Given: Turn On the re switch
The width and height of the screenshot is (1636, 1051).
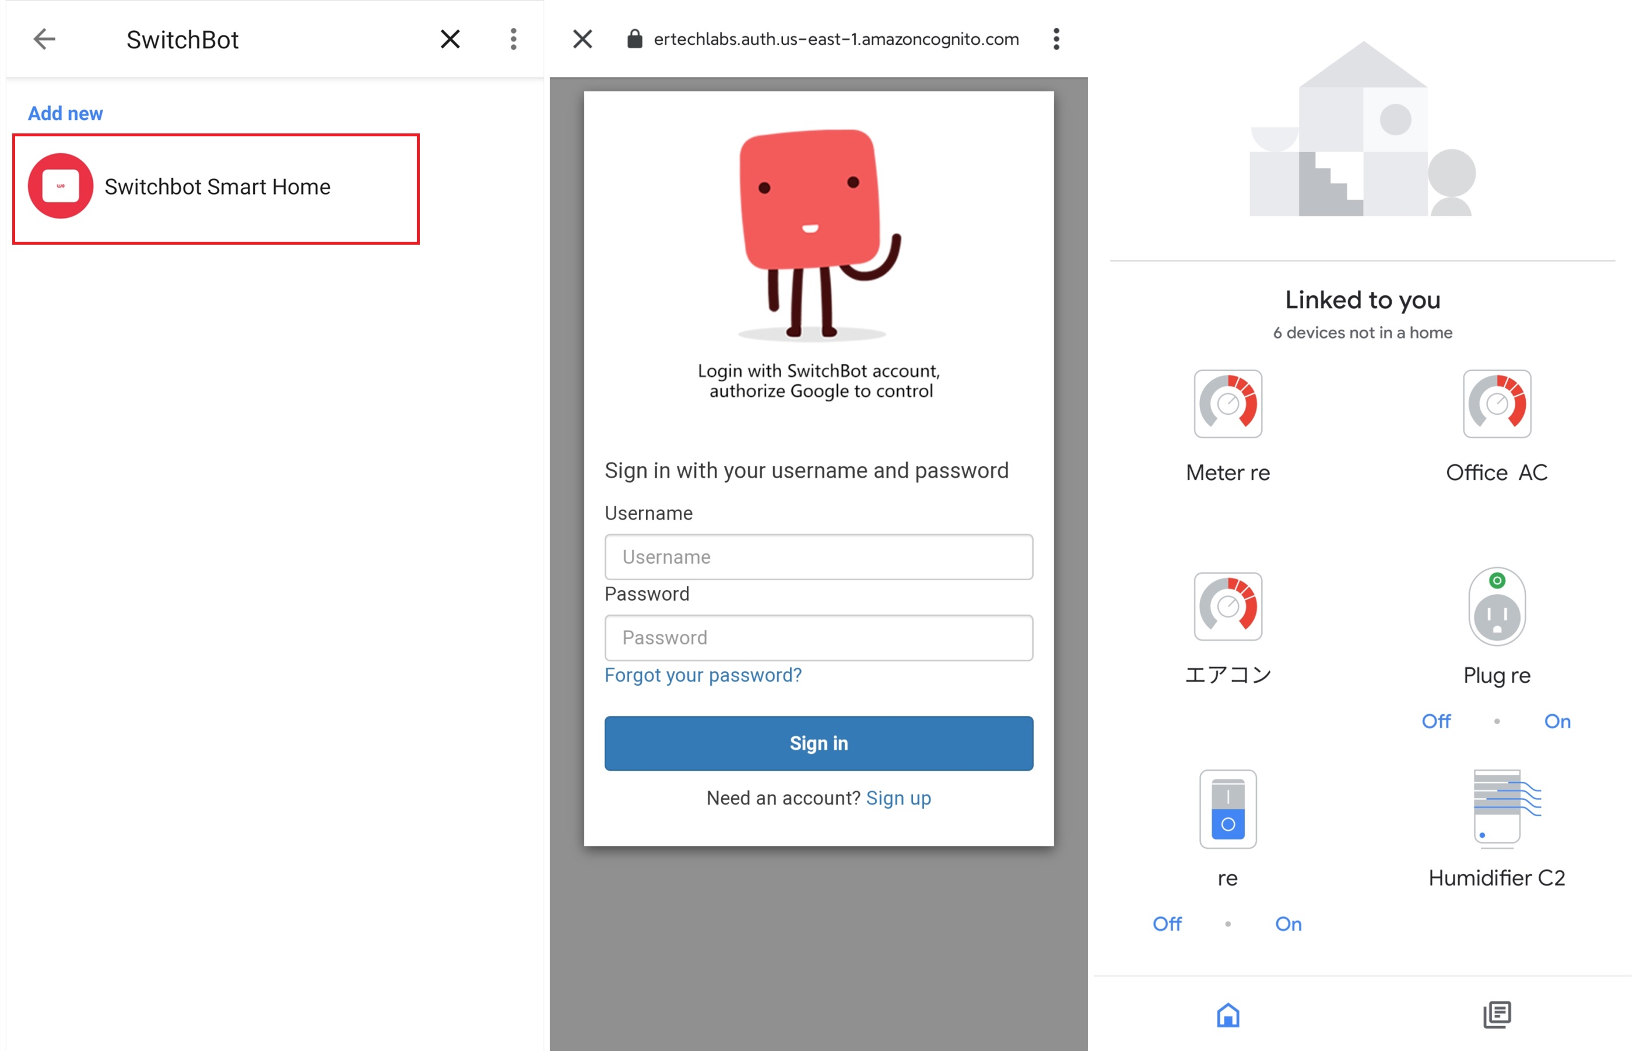Looking at the screenshot, I should 1289,924.
